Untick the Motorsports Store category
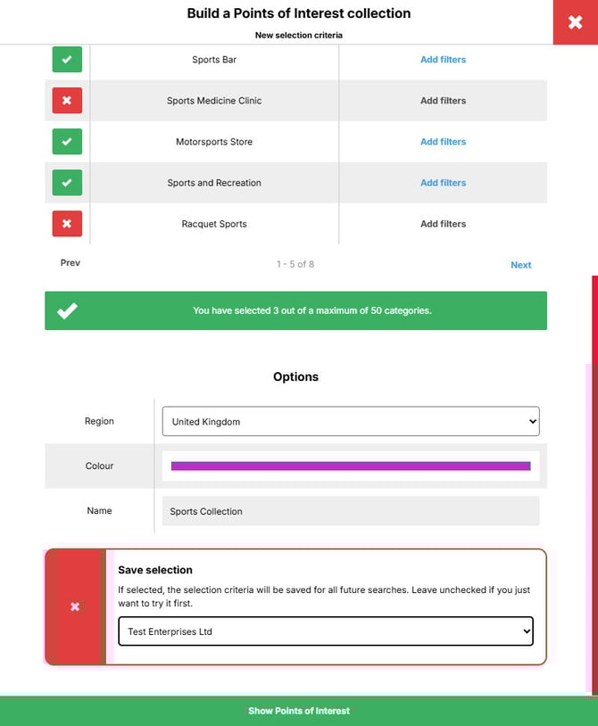This screenshot has width=598, height=726. 67,142
